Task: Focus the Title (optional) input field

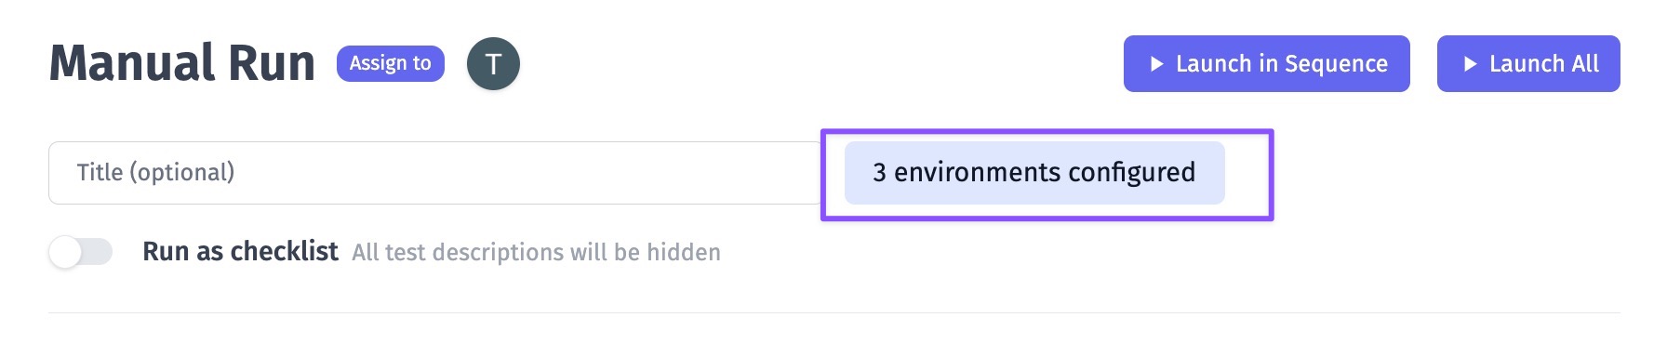Action: [435, 173]
